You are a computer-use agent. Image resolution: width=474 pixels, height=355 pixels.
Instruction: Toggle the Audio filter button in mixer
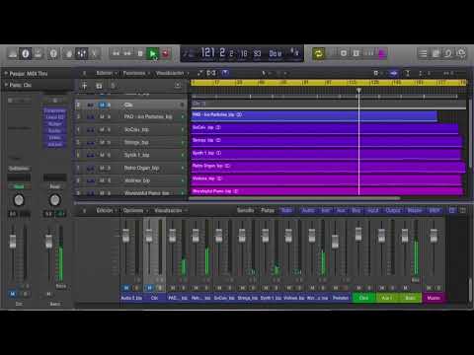pyautogui.click(x=308, y=210)
